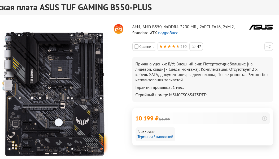Open the 270 ratings count
279x159 pixels.
(x=184, y=47)
